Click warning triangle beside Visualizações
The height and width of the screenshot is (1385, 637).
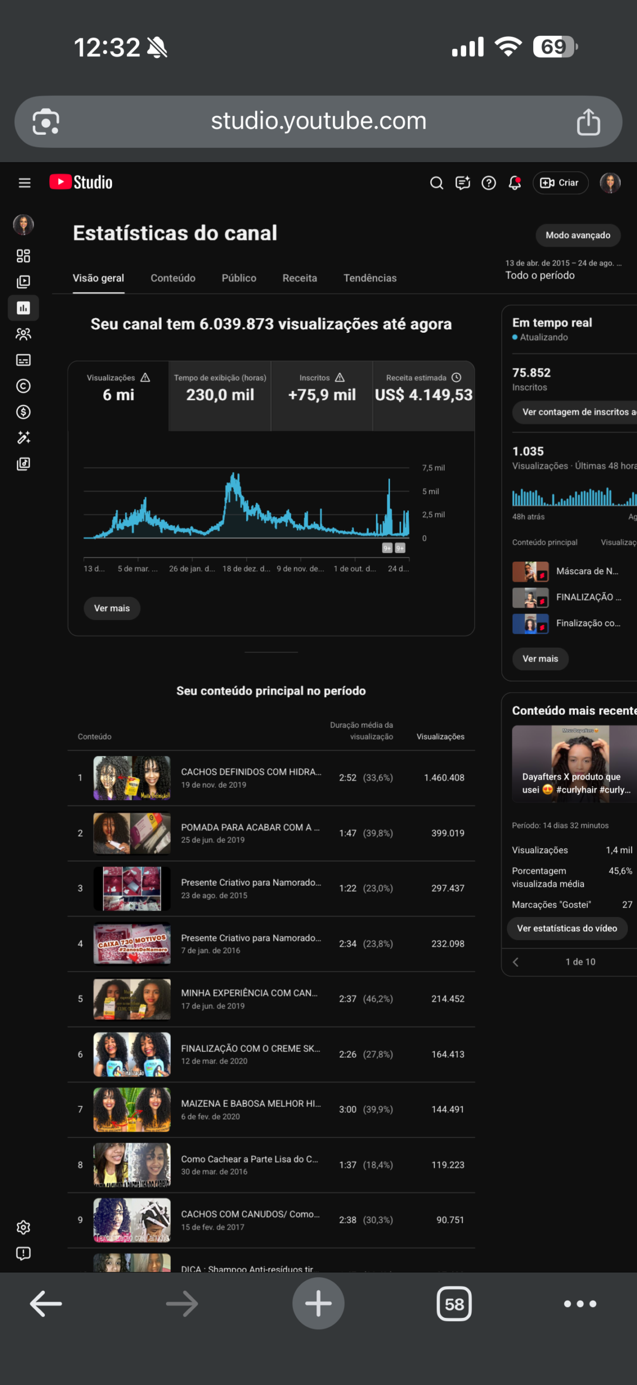coord(145,378)
